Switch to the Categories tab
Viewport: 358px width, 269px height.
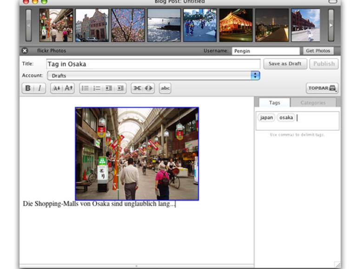coord(312,103)
